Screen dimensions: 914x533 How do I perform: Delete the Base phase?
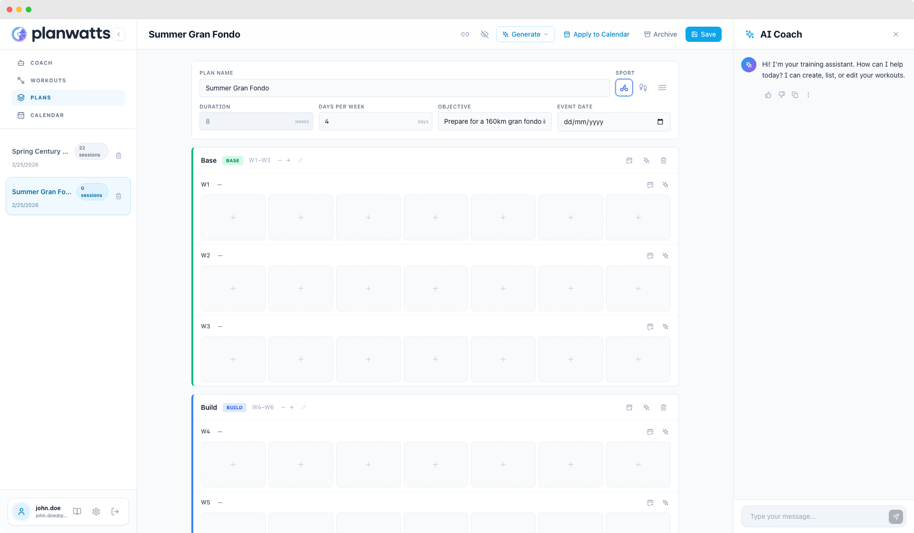pyautogui.click(x=664, y=160)
